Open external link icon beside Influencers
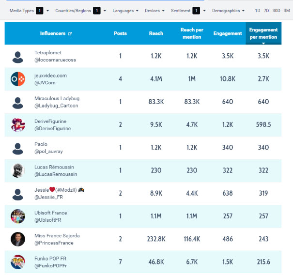The height and width of the screenshot is (276, 293). 70,34
